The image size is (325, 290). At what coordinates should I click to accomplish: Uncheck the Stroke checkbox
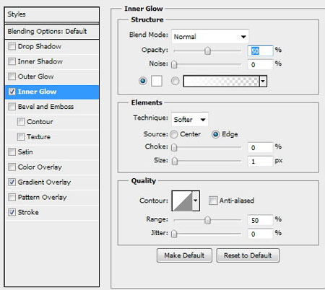12,212
